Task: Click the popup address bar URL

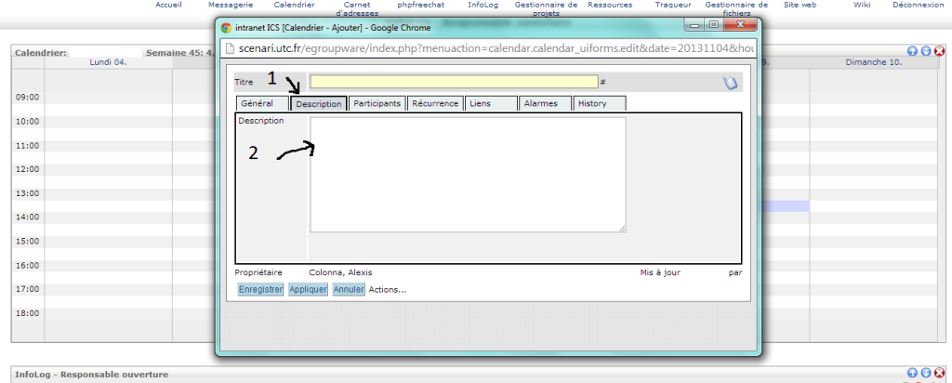Action: (496, 48)
